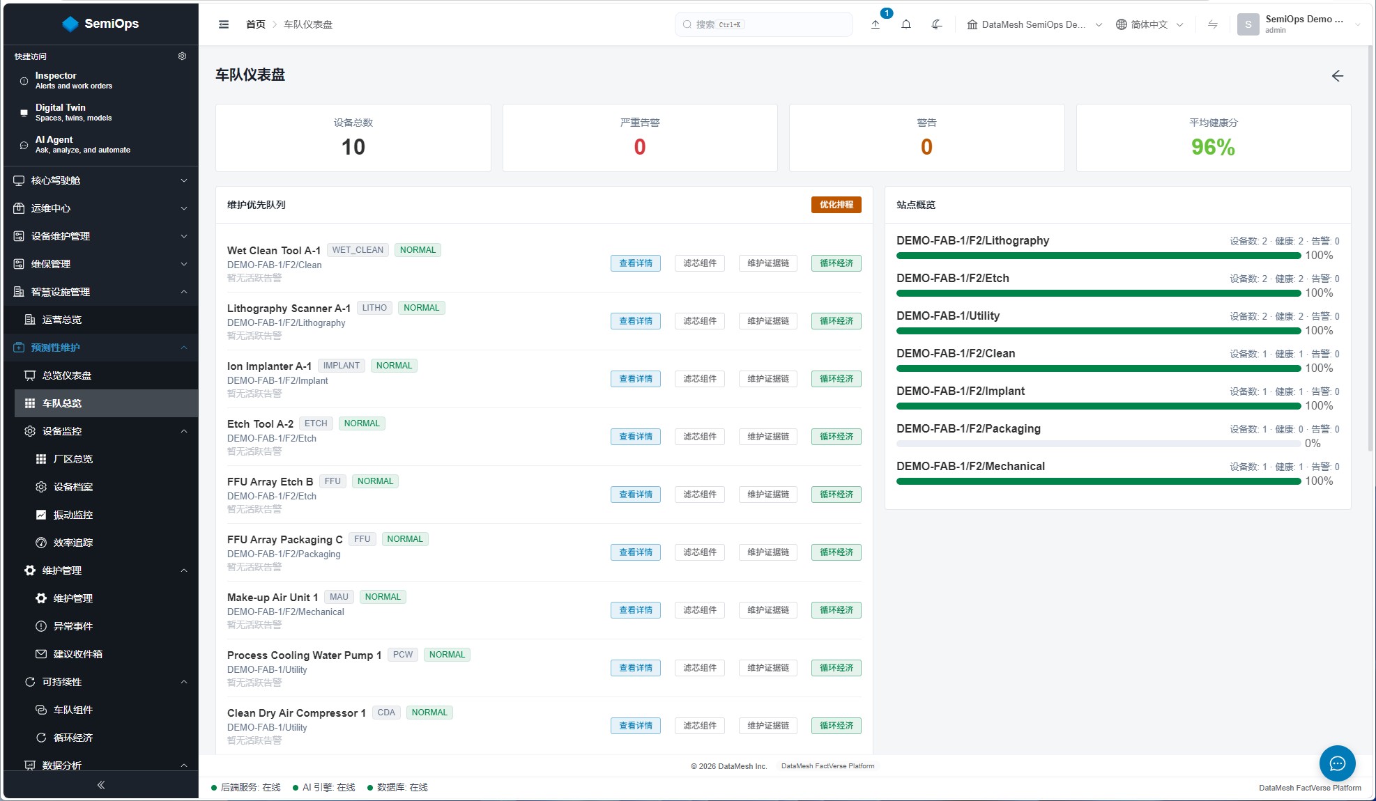The width and height of the screenshot is (1376, 801).
Task: Expand 核心驾驶舱 menu section
Action: [x=101, y=180]
